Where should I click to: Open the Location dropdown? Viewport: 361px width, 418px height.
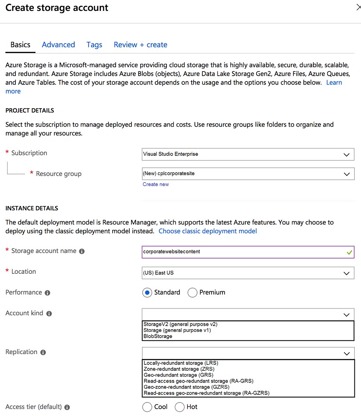point(248,273)
